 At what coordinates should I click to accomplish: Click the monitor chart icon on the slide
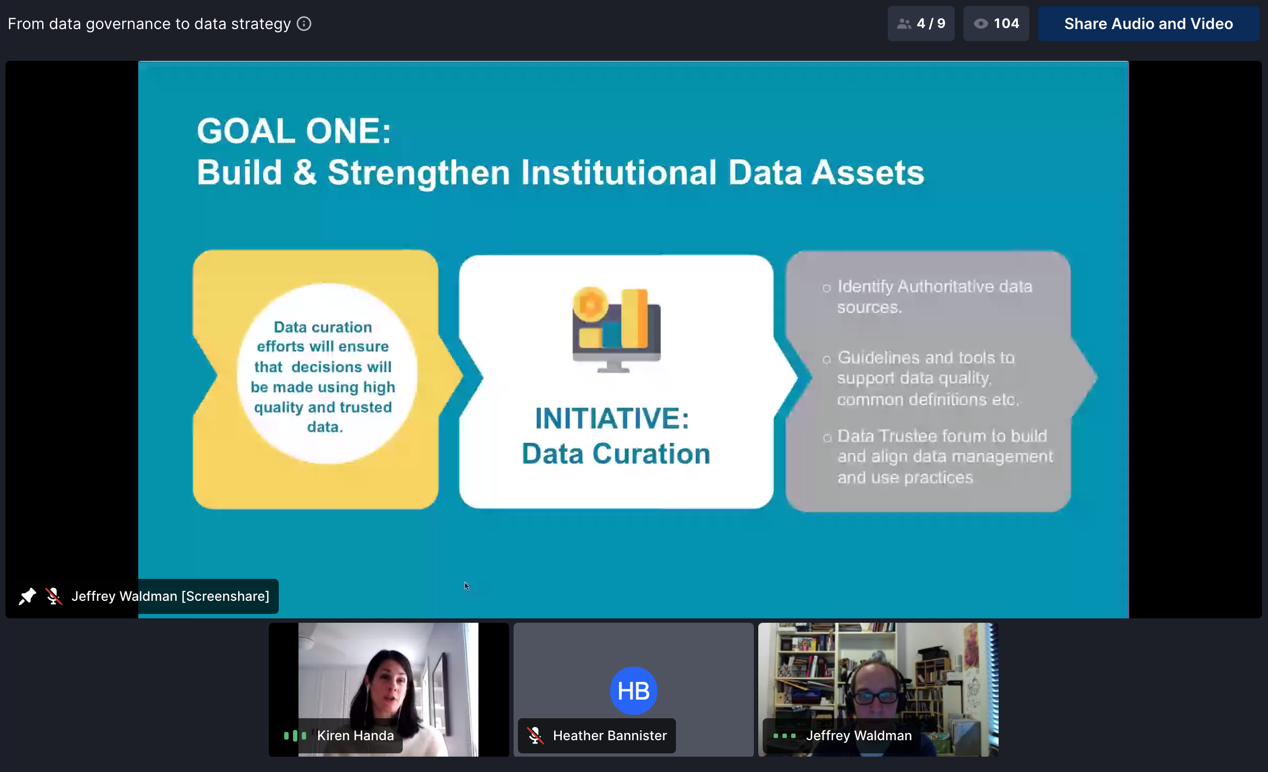click(x=616, y=329)
